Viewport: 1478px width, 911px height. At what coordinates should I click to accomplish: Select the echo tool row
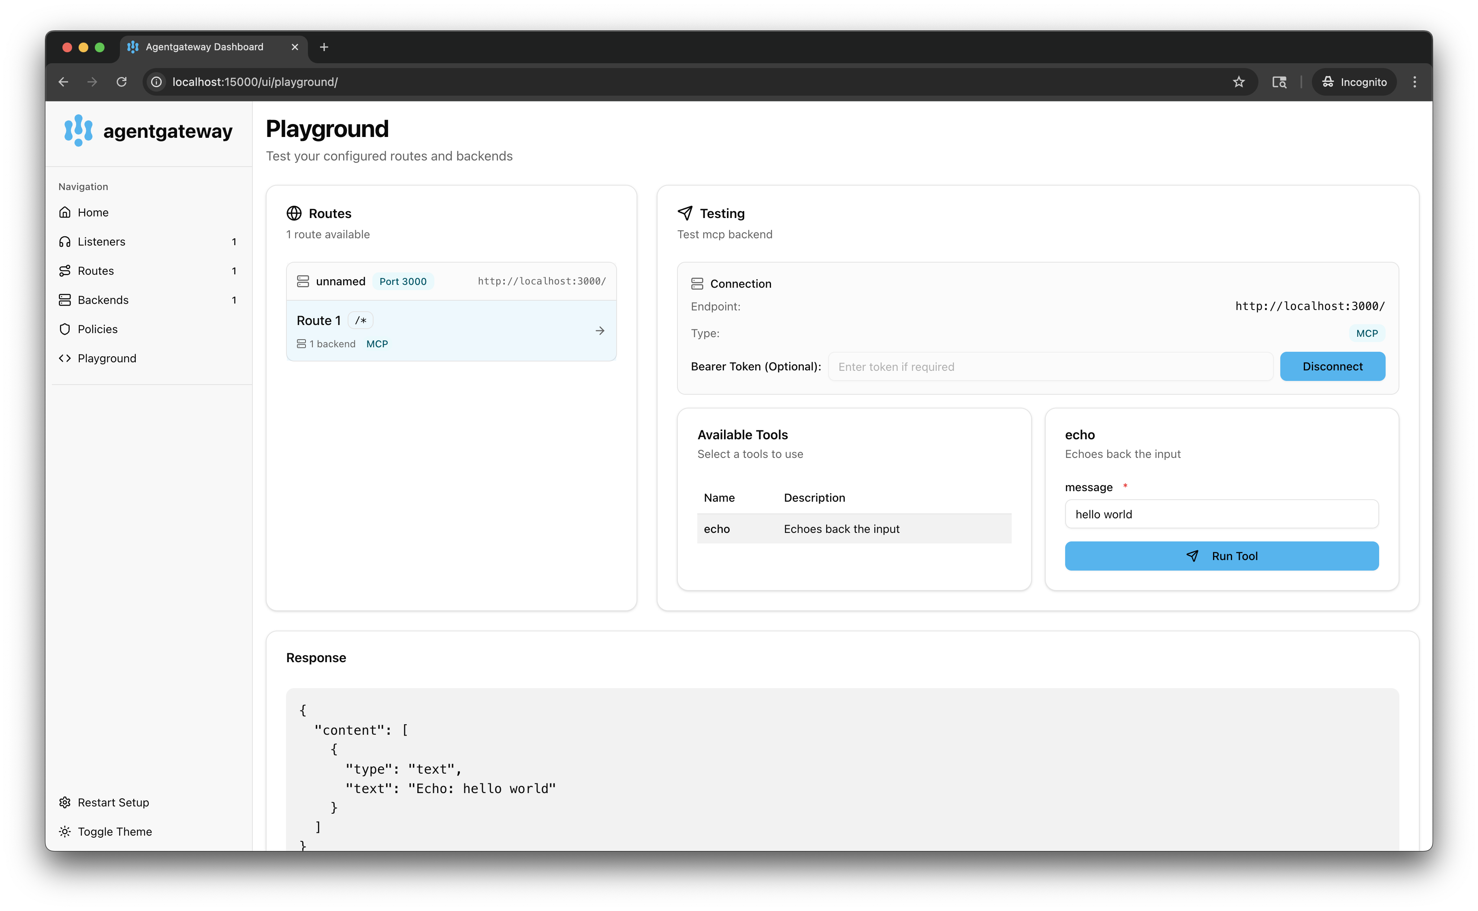tap(853, 528)
